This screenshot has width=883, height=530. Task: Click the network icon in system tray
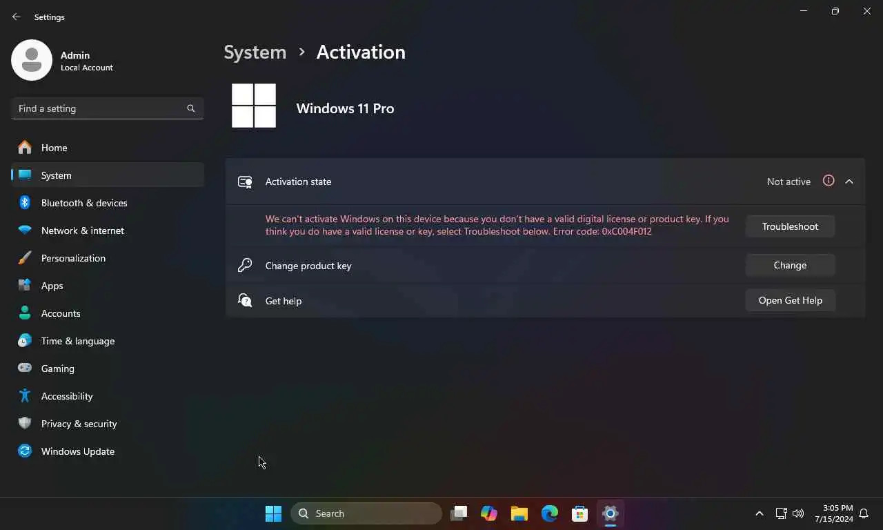point(781,513)
